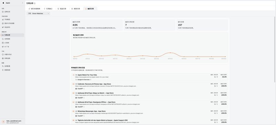The image size is (276, 125).
Task: Open the 品牌总览 sidebar item
Action: click(x=12, y=12)
